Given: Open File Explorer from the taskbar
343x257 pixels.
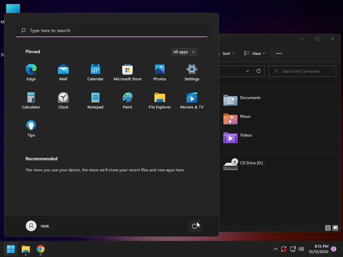Looking at the screenshot, I should [26, 249].
